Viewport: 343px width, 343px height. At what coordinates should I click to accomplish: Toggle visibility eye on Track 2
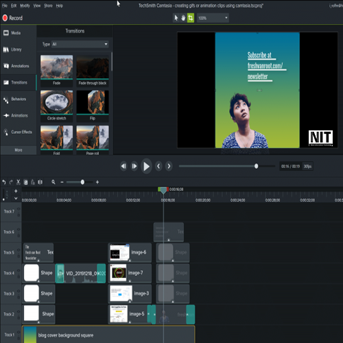(19, 311)
